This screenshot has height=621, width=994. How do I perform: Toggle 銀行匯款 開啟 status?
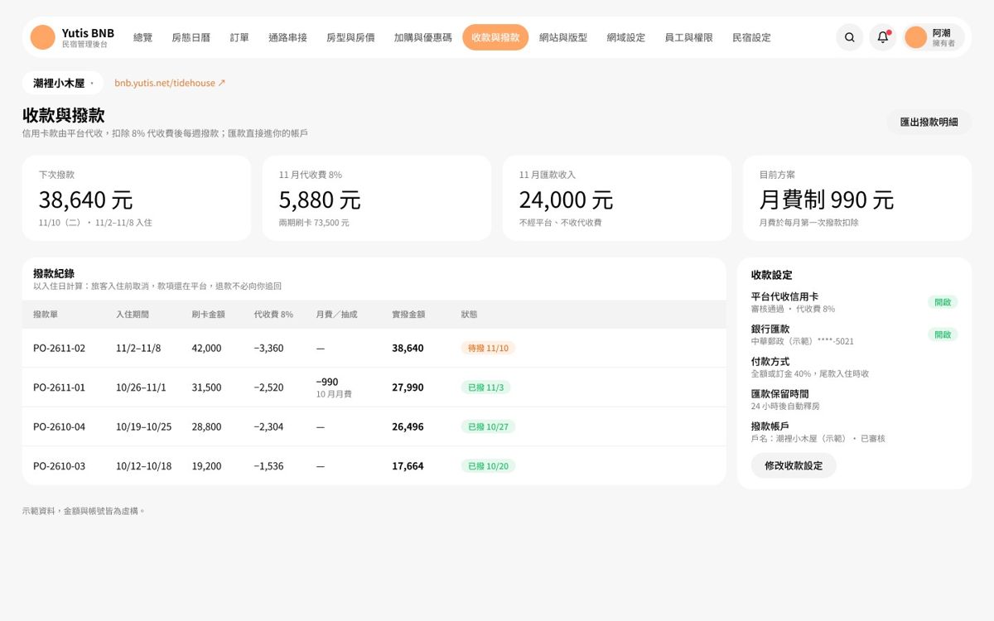[943, 335]
